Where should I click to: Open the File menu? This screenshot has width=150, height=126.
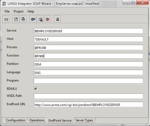click(7, 11)
